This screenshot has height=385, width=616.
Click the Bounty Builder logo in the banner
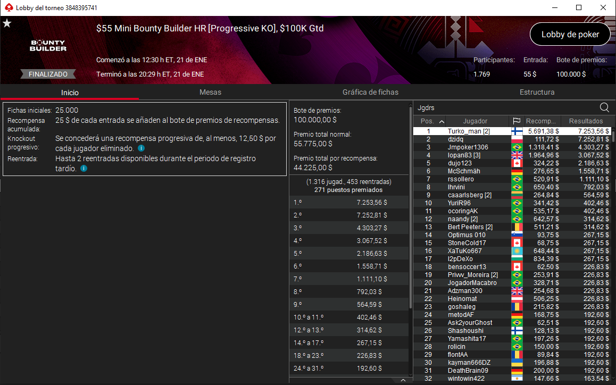pyautogui.click(x=48, y=46)
